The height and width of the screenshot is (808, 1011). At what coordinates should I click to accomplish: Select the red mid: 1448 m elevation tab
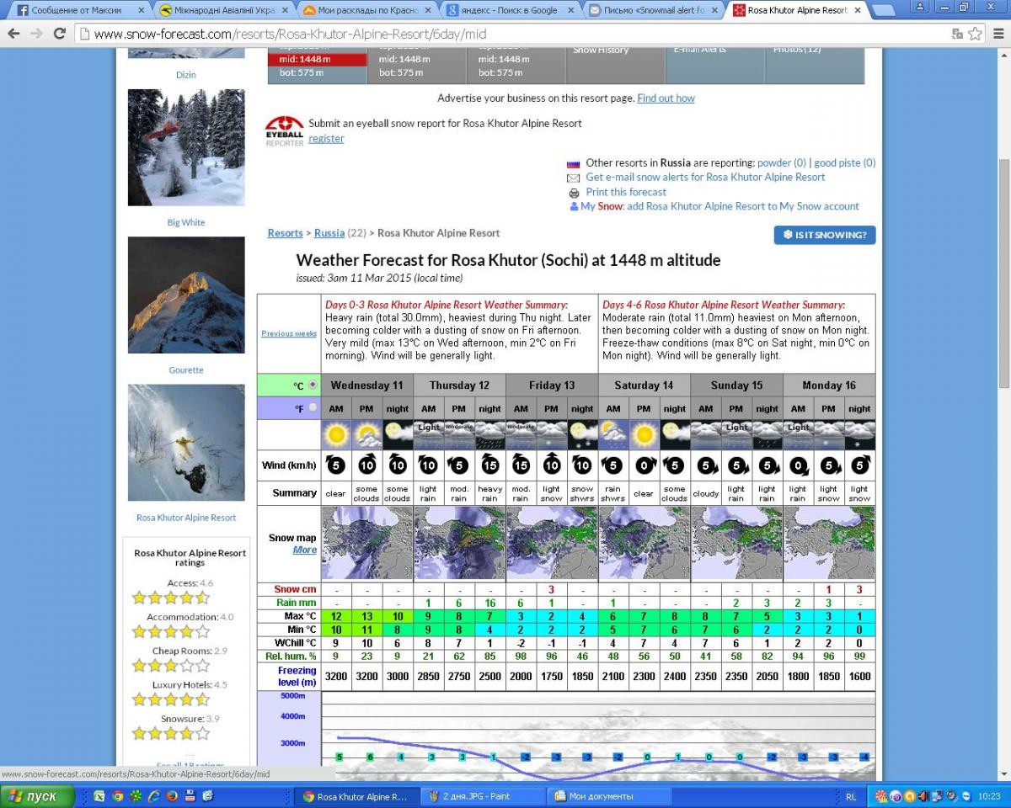pos(317,60)
